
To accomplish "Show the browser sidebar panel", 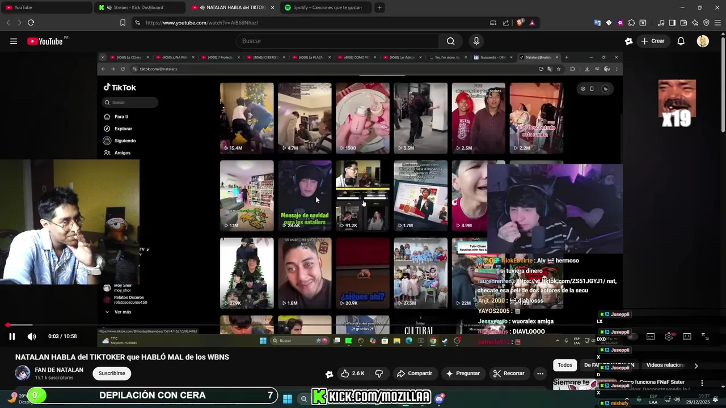I will point(672,23).
